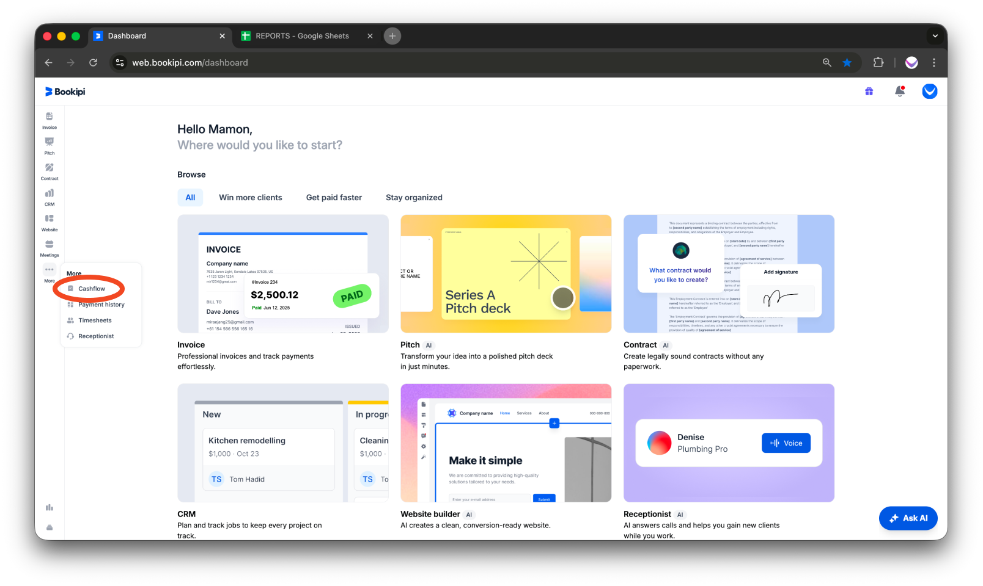Click the Ask AI button

coord(908,518)
